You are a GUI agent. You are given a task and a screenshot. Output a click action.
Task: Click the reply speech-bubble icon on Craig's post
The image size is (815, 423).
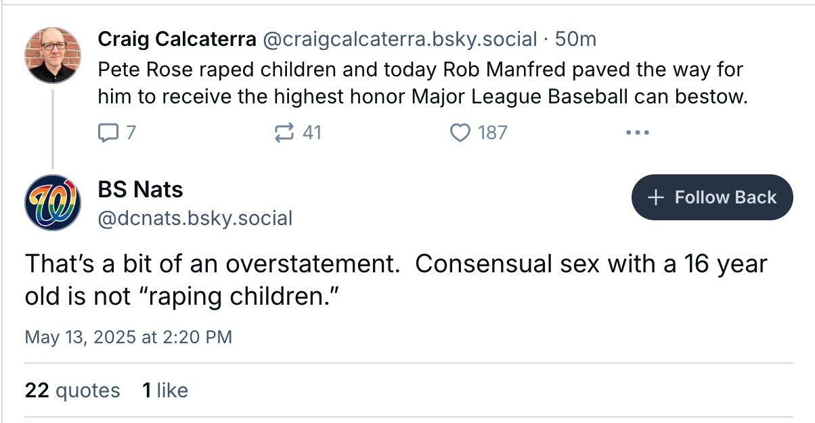pyautogui.click(x=108, y=132)
